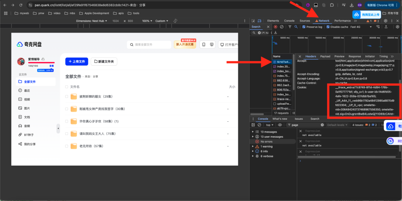Tick the select-all 文件名 checkbox
Viewport: 402px width, 201px height.
pos(67,87)
